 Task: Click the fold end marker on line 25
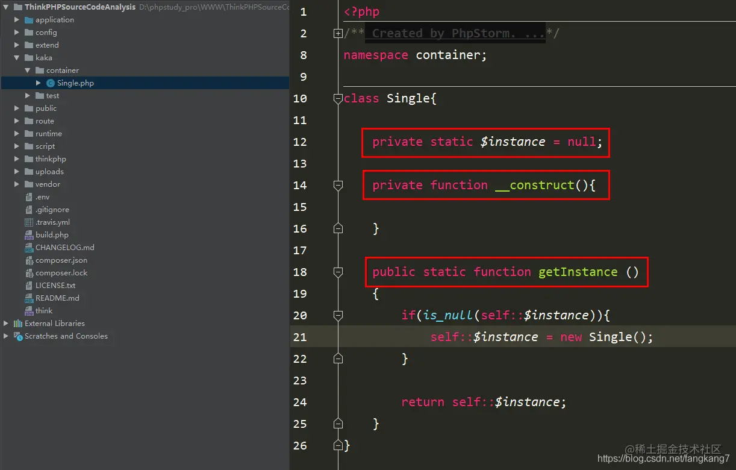tap(338, 424)
